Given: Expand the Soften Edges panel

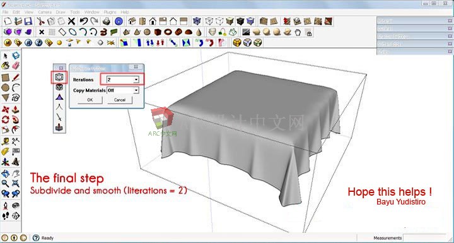Looking at the screenshot, I should 415,44.
